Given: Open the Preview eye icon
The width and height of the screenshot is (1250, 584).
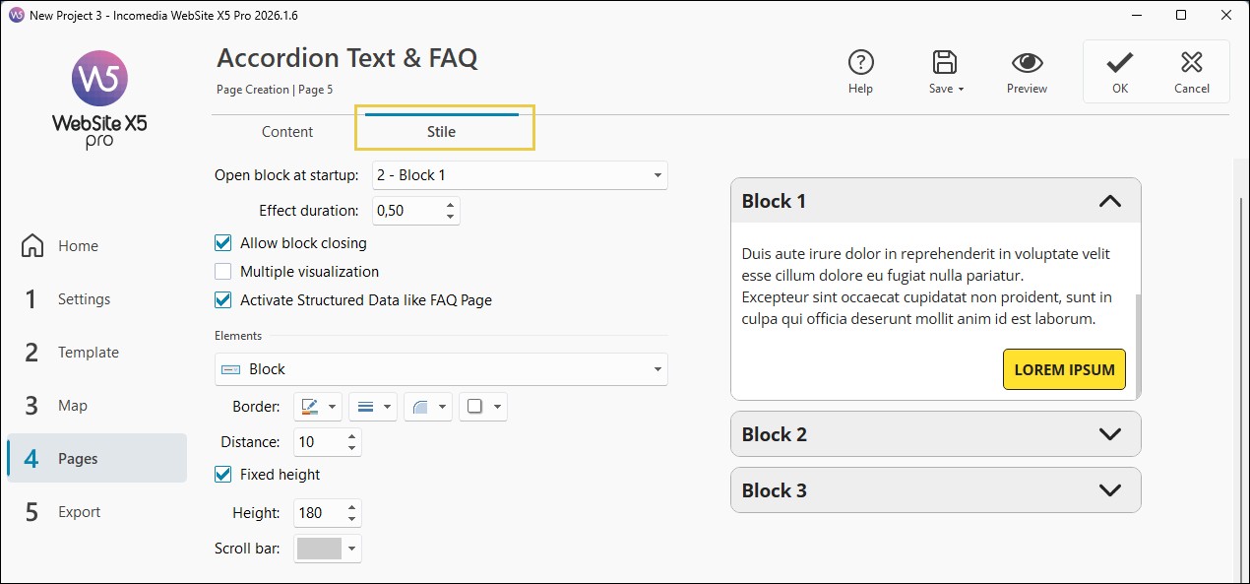Looking at the screenshot, I should (x=1027, y=63).
